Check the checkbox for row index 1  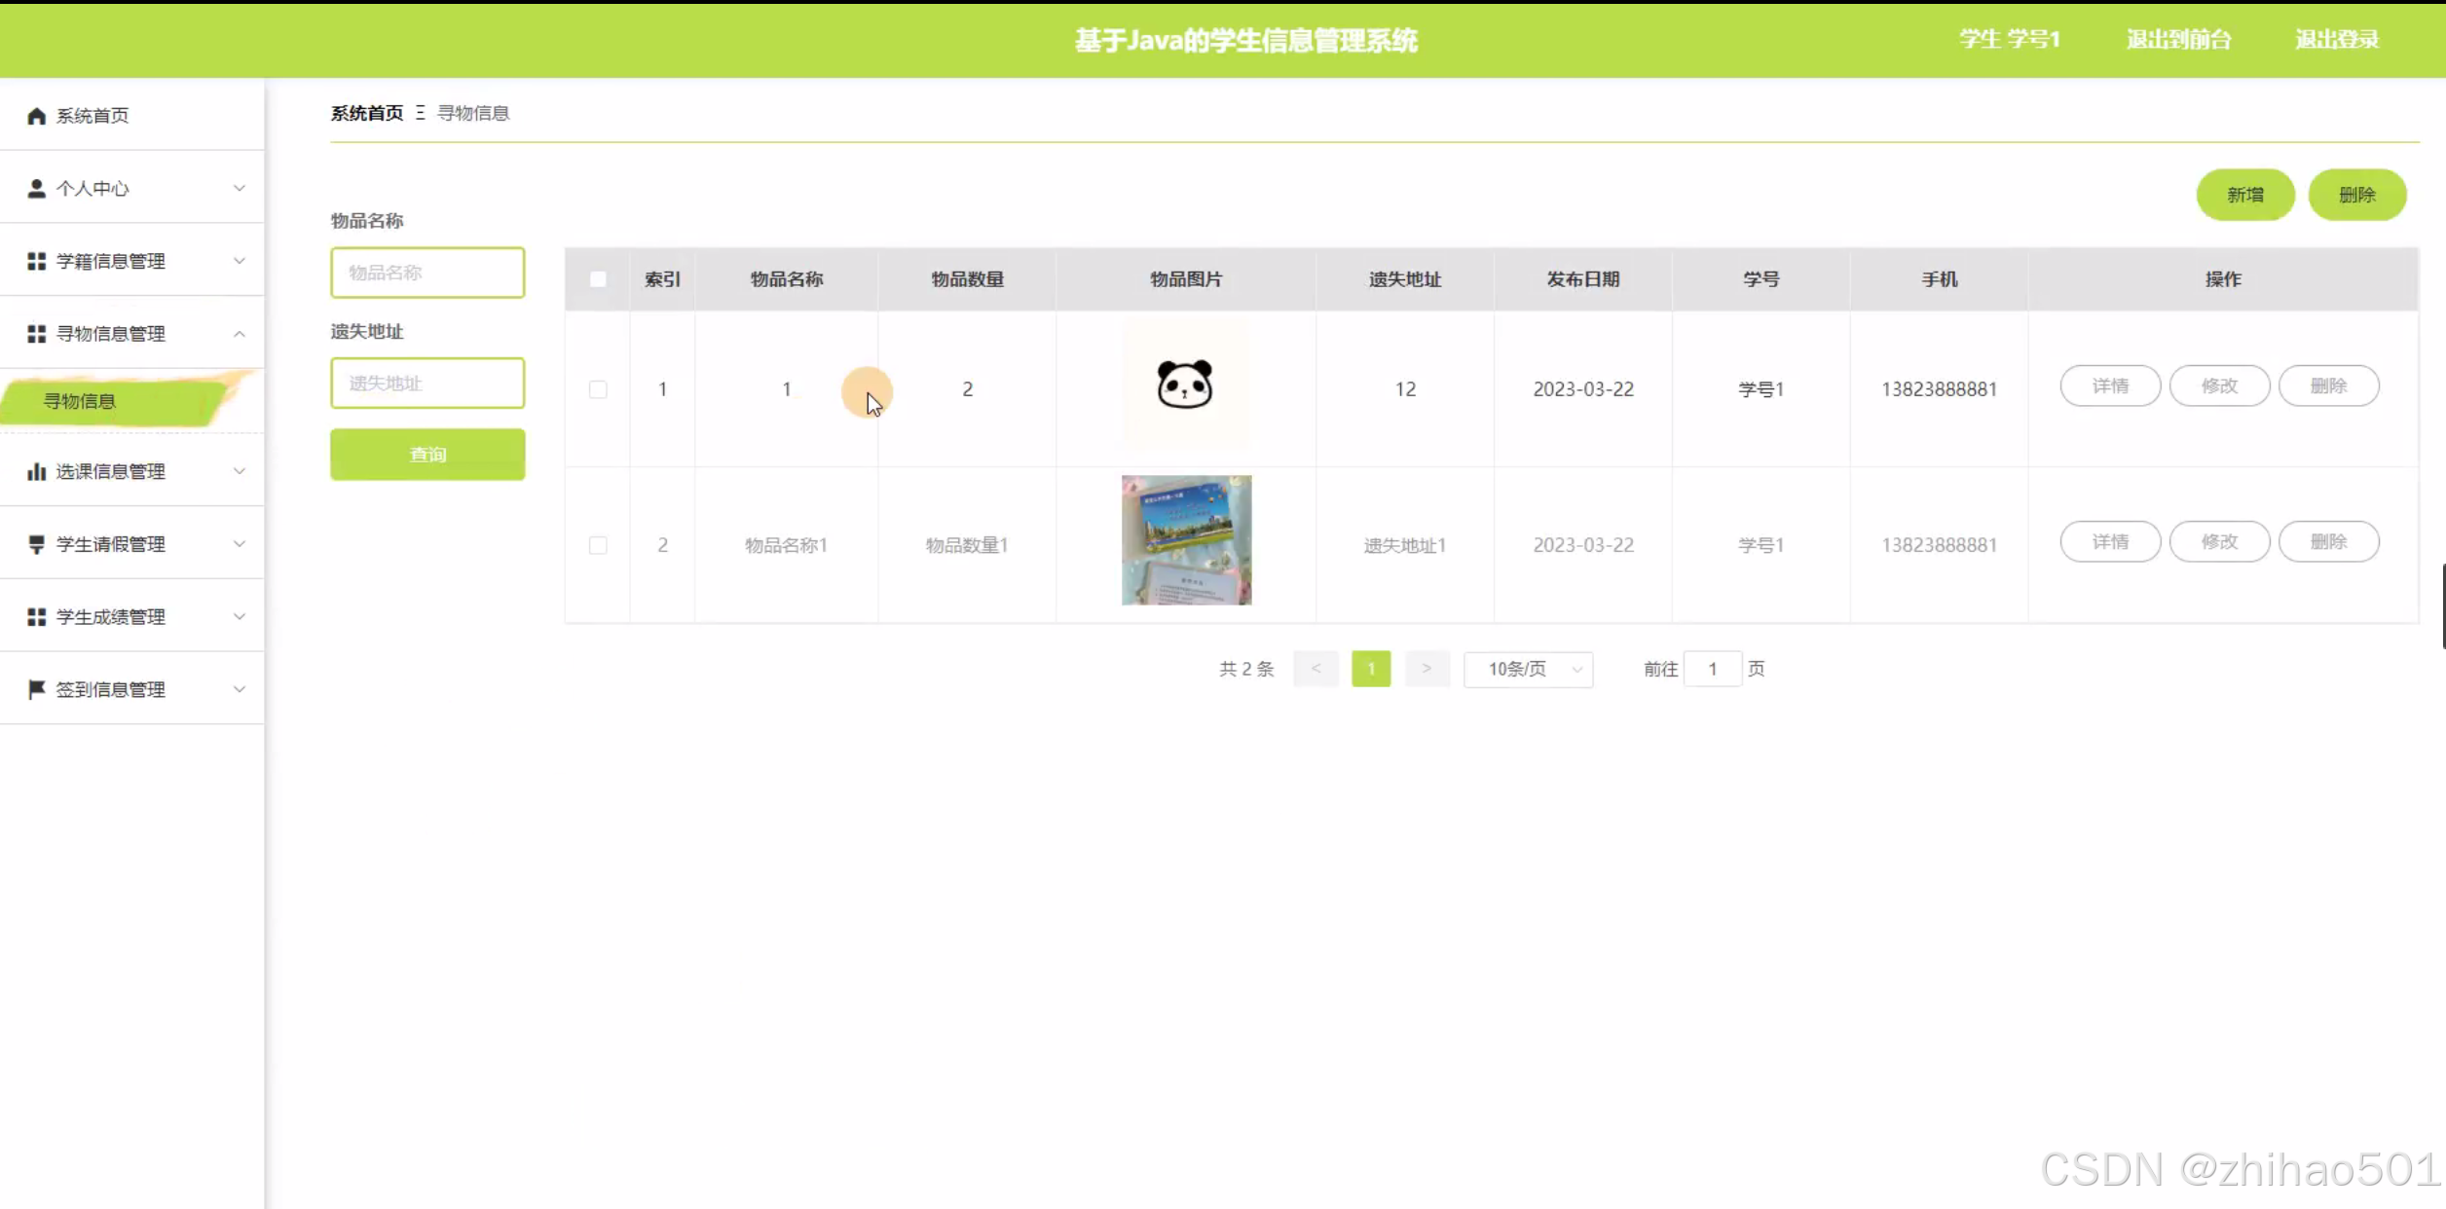point(598,389)
